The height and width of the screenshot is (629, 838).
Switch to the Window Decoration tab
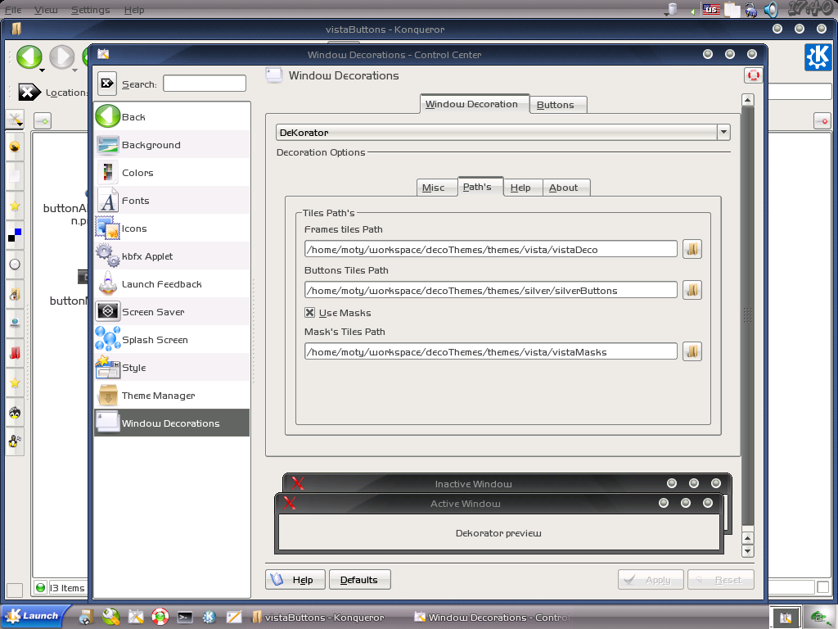click(x=475, y=104)
